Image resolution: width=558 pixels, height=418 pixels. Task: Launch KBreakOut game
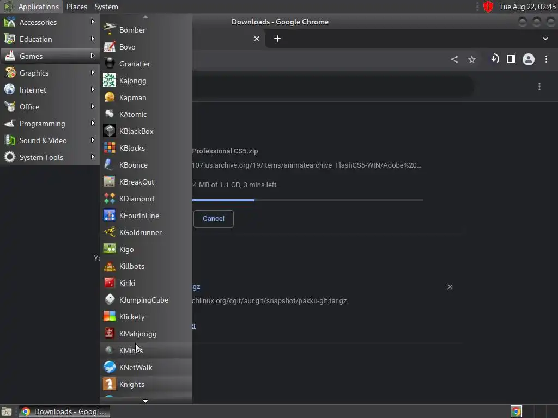point(146,182)
